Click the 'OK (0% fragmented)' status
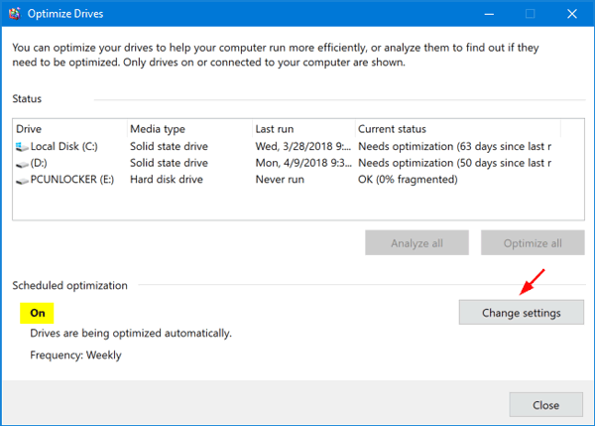This screenshot has height=426, width=595. point(408,180)
